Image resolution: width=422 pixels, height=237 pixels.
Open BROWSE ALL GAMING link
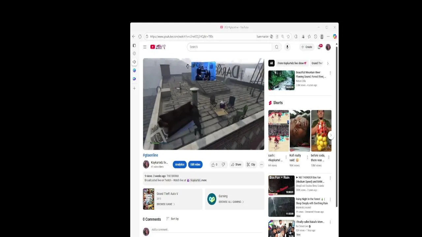[231, 202]
